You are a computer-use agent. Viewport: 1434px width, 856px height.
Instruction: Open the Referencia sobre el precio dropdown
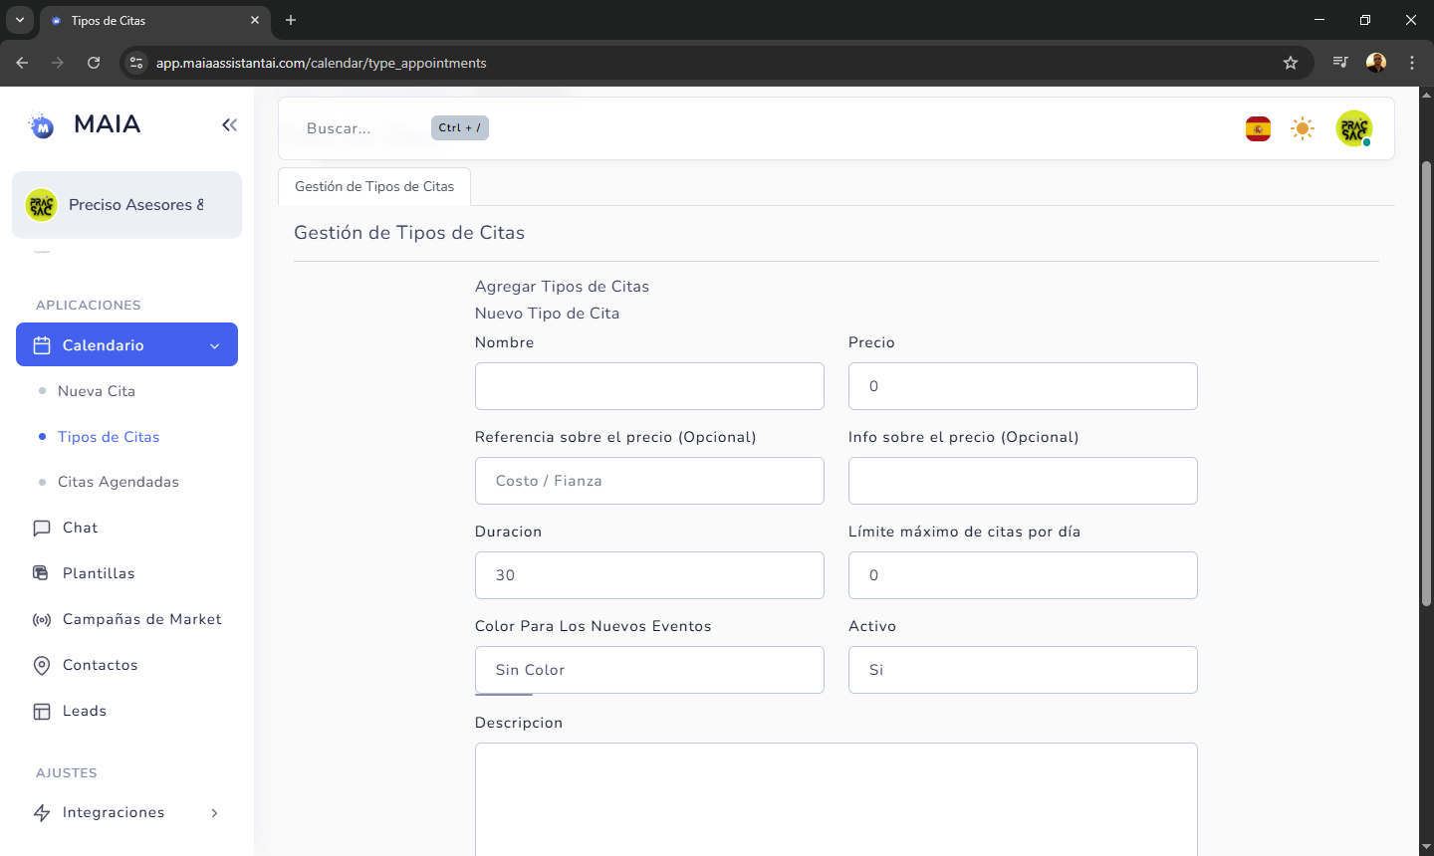point(648,481)
